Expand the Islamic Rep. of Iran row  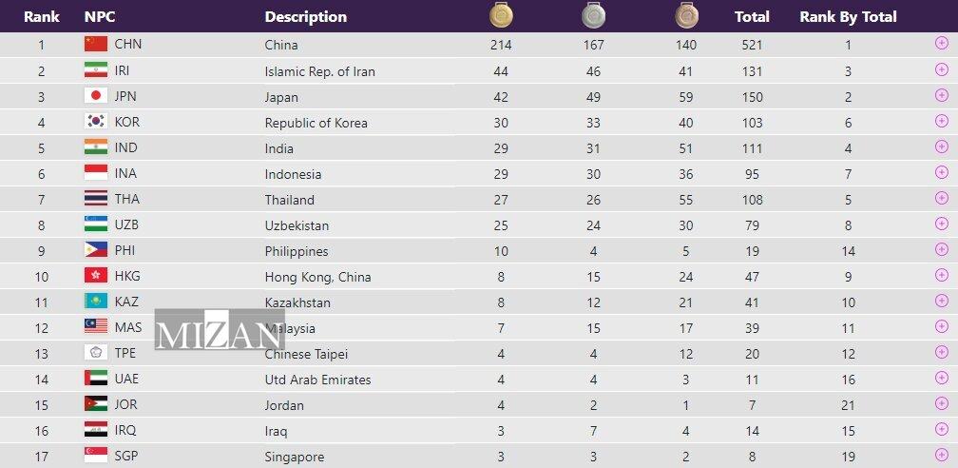click(941, 69)
